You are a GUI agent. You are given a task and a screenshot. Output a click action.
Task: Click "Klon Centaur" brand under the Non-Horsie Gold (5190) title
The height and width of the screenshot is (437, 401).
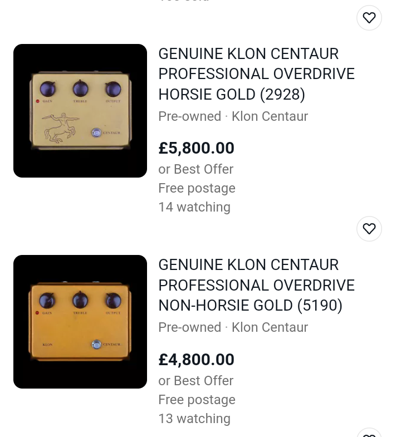(x=270, y=327)
